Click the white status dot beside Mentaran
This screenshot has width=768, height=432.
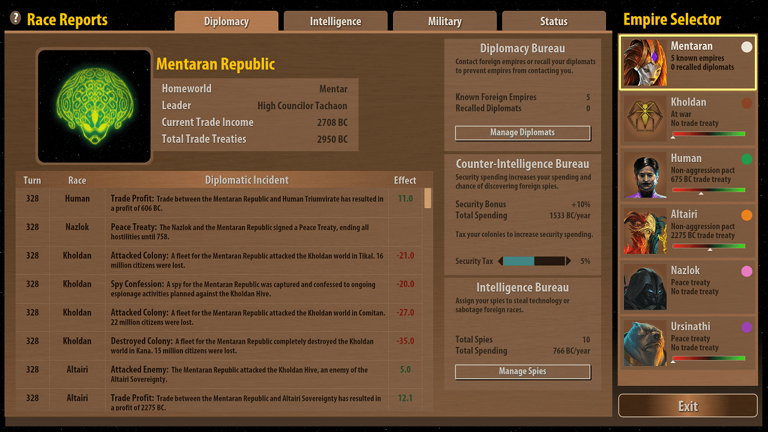[746, 47]
